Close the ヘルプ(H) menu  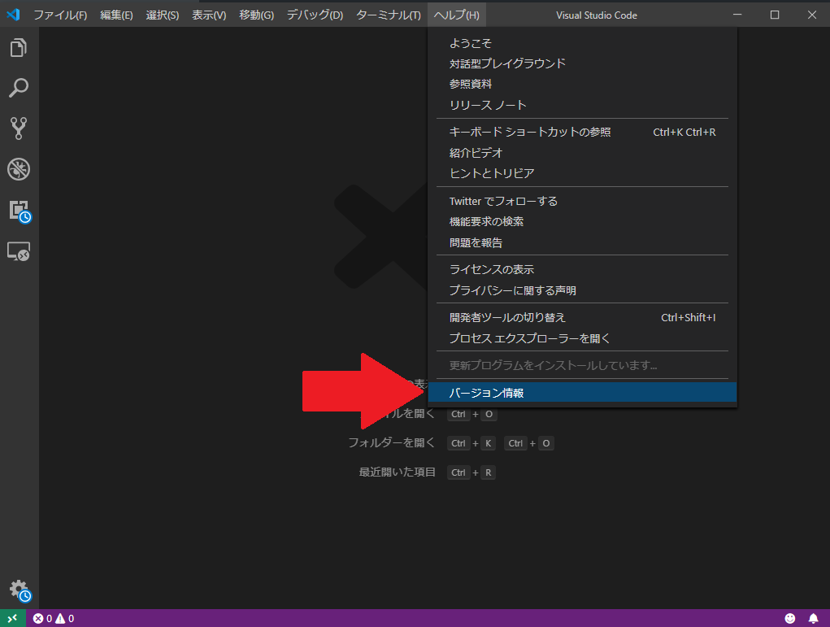pos(457,15)
